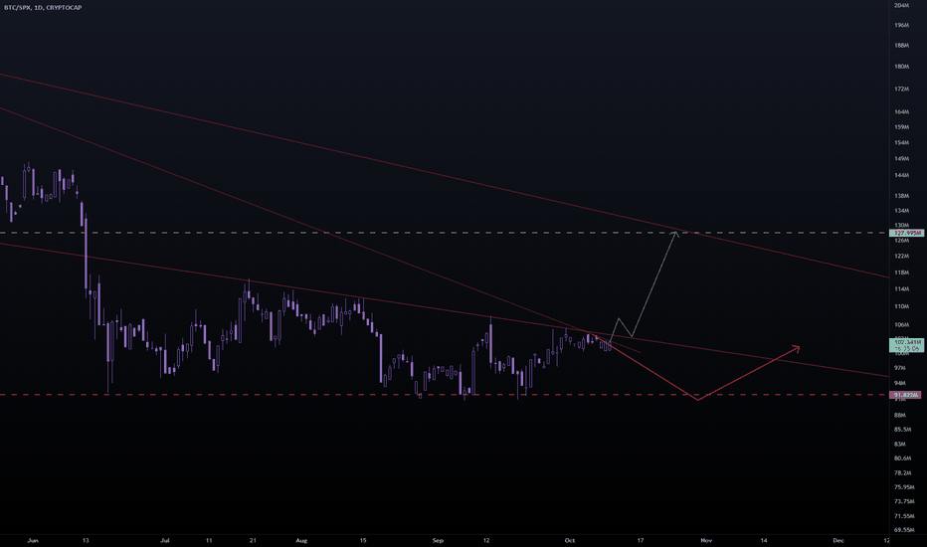Screen dimensions: 927x547
Task: Click the 122M price axis label
Action: (x=901, y=257)
